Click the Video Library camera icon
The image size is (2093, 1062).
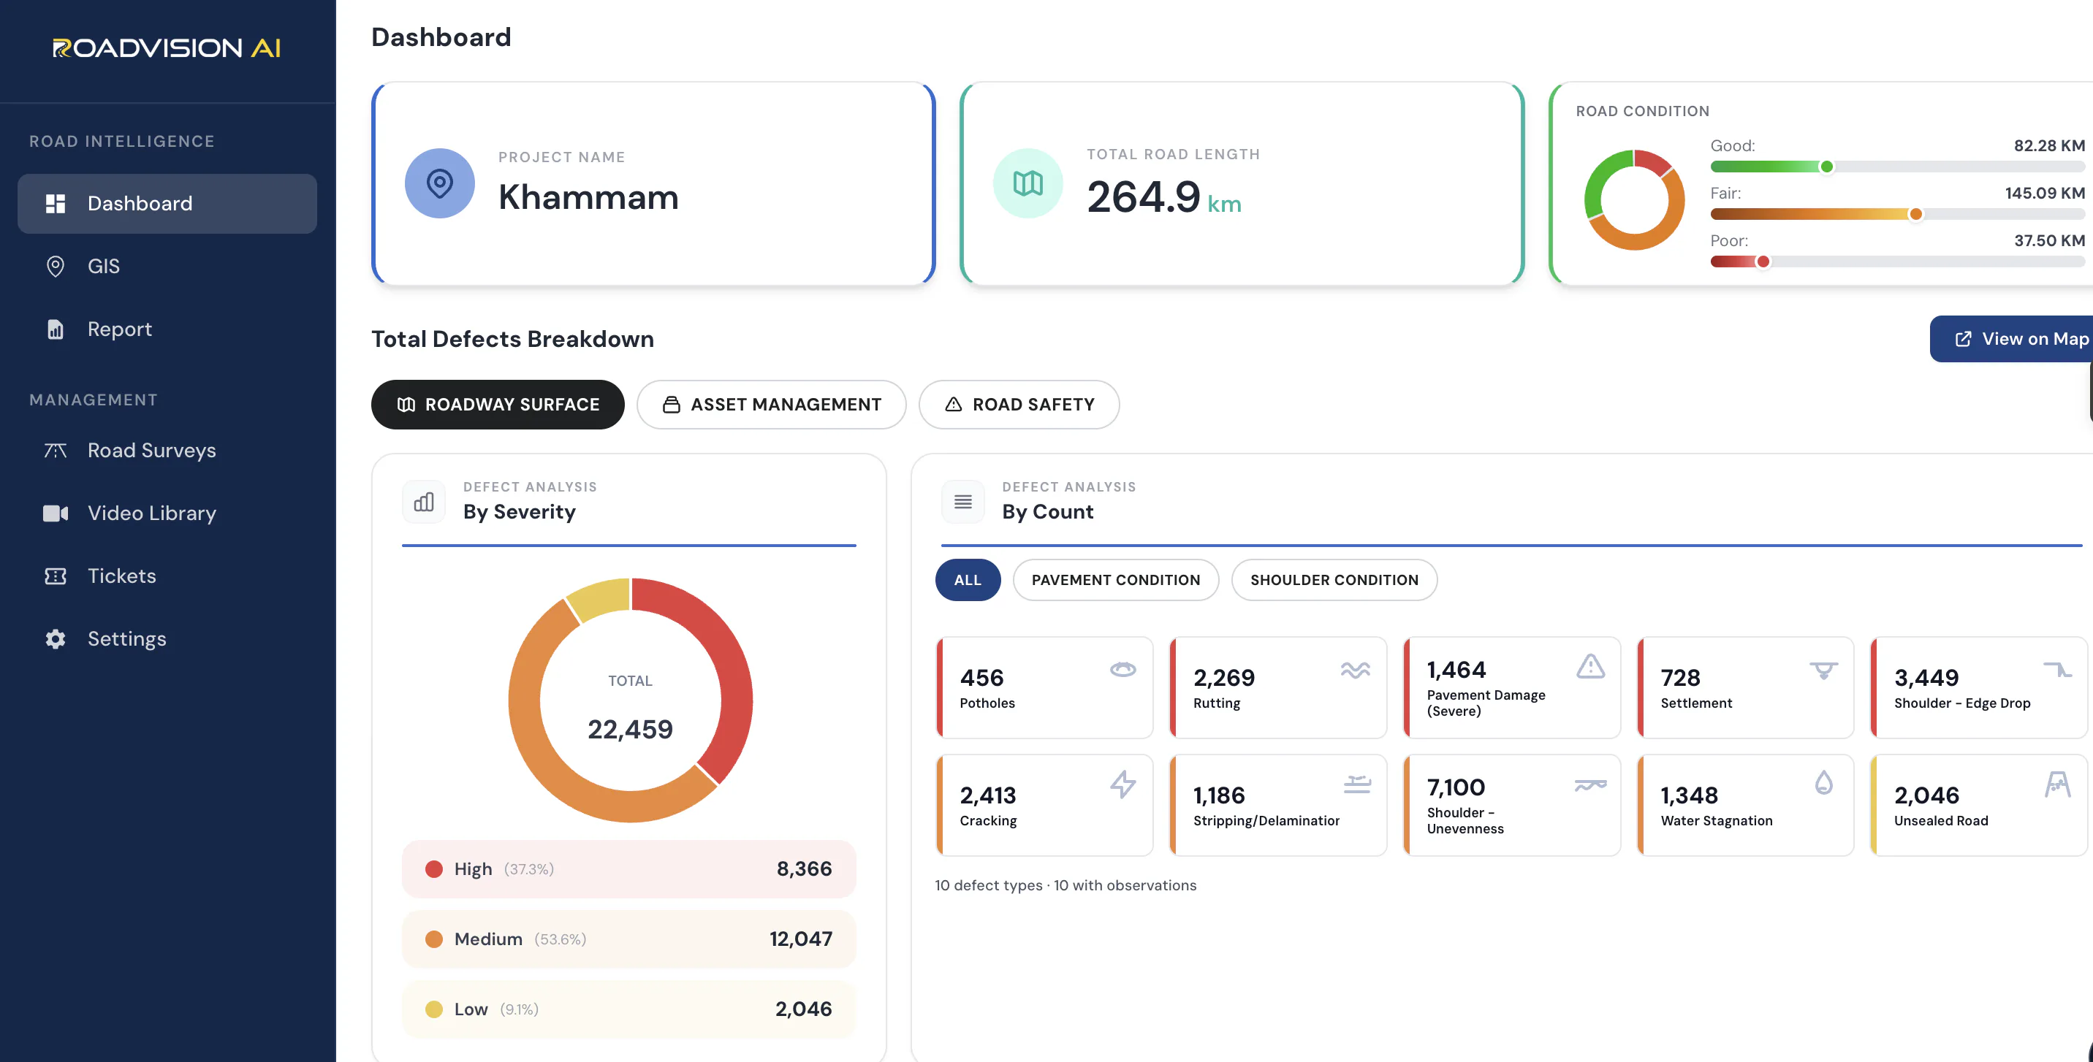(56, 513)
